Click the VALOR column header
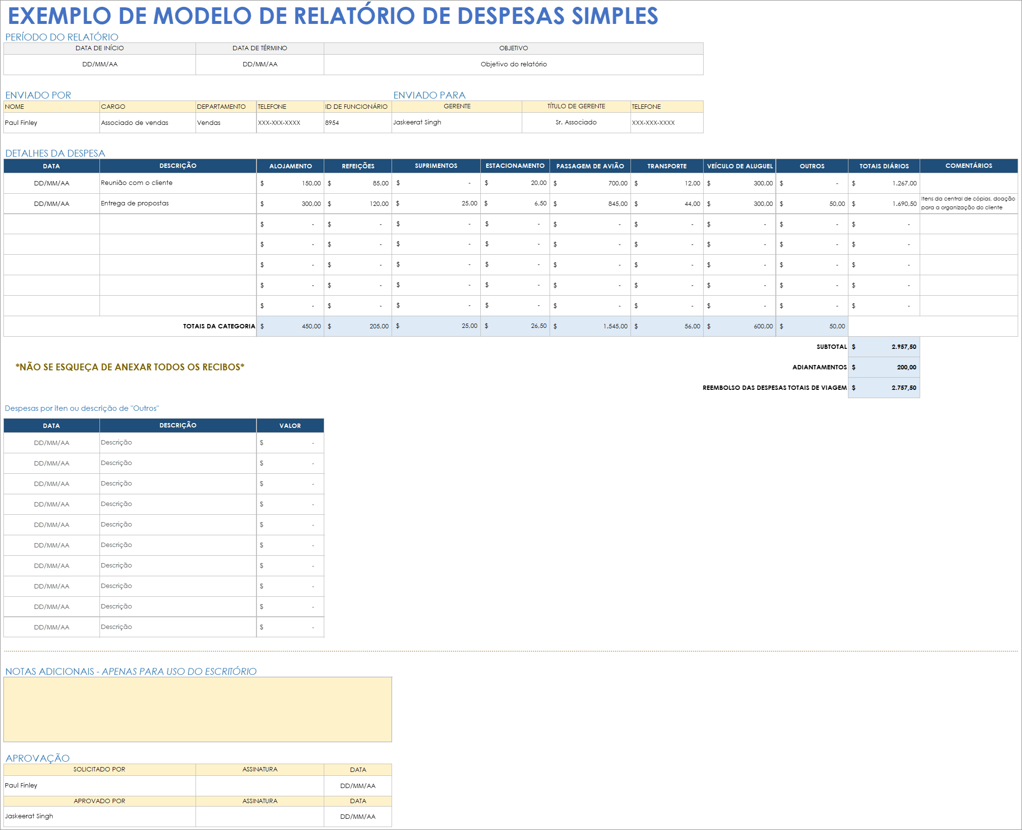Image resolution: width=1022 pixels, height=830 pixels. click(x=290, y=425)
